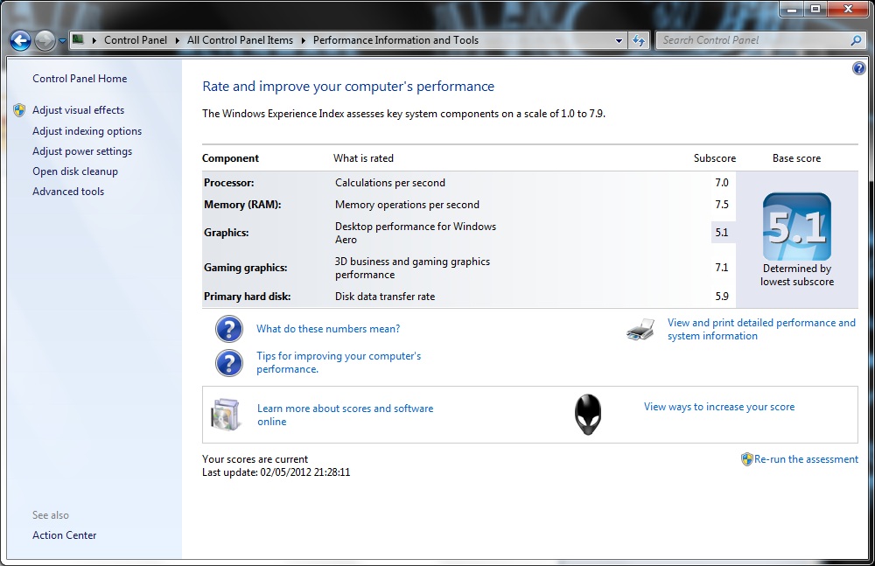Click the Processor row label
Image resolution: width=875 pixels, height=566 pixels.
pyautogui.click(x=228, y=183)
